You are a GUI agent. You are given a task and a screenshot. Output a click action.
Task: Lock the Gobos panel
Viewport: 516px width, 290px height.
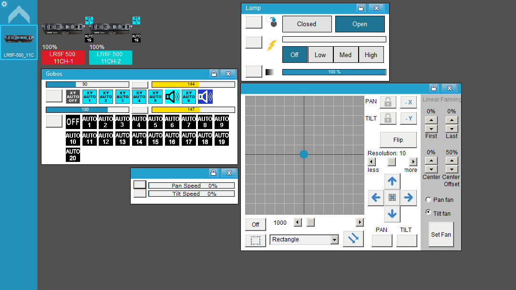(214, 73)
